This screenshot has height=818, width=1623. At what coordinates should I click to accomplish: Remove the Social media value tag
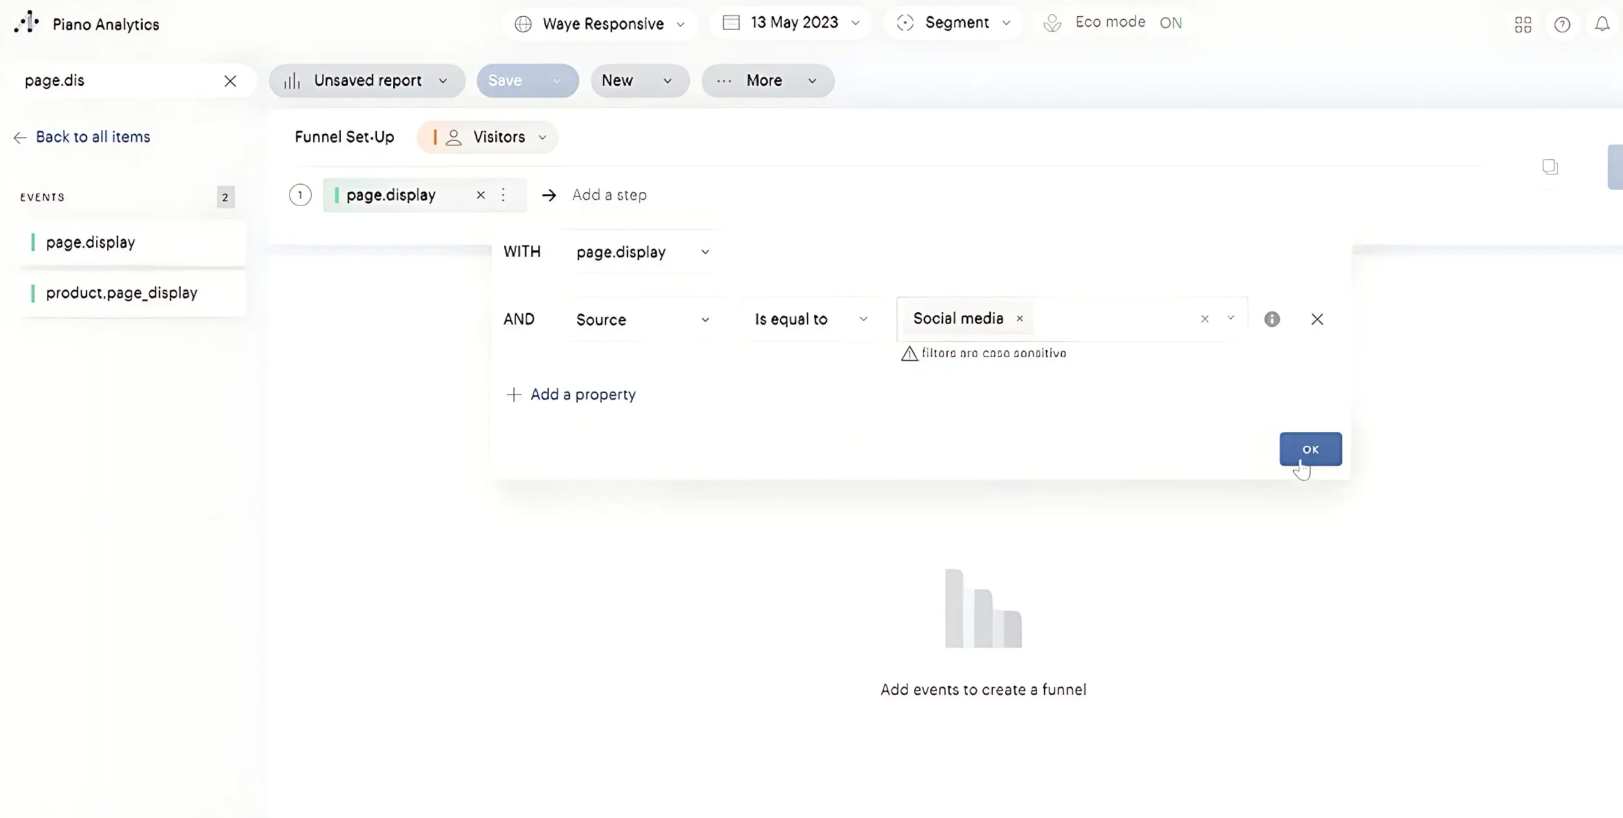click(x=1019, y=319)
